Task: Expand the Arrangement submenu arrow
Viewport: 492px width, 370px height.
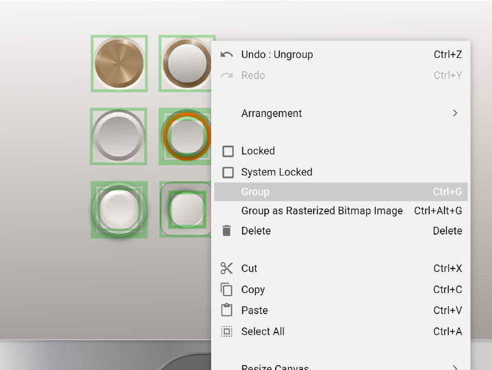Action: pos(455,113)
